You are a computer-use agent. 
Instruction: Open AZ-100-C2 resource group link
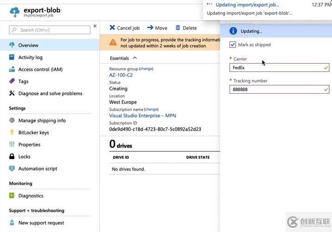(x=121, y=75)
